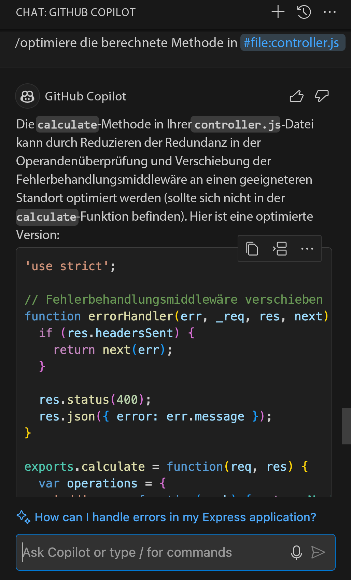This screenshot has height=580, width=351.
Task: Click the 'var operations = {' code line
Action: point(102,483)
